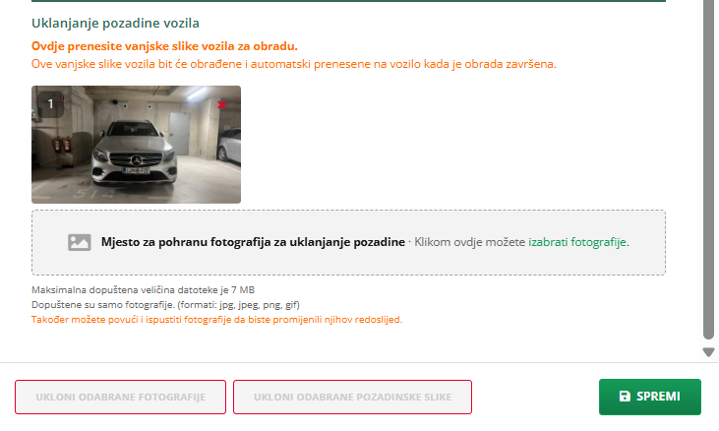Click the Uklanjanje pozadine vozila heading
The image size is (719, 431).
(x=115, y=23)
